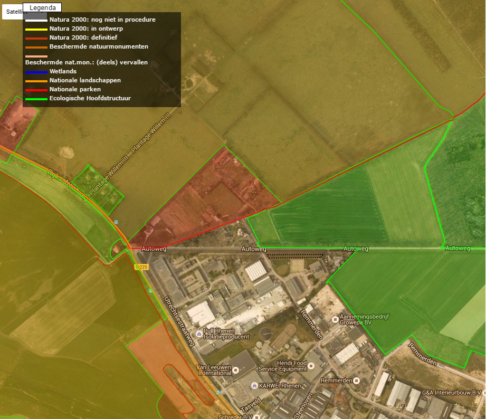
Task: Open the Legenda panel tab
Action: tap(42, 7)
